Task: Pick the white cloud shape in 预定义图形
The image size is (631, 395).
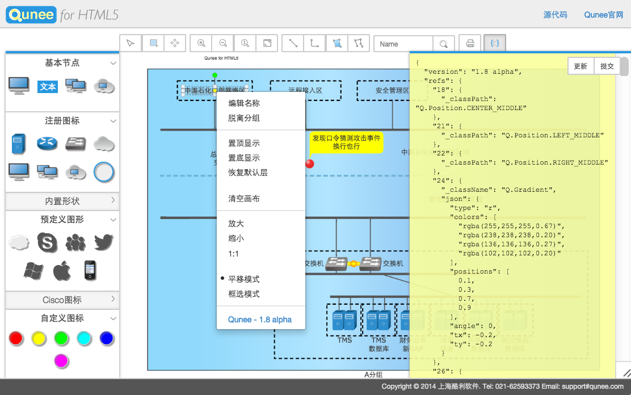Action: [x=19, y=243]
